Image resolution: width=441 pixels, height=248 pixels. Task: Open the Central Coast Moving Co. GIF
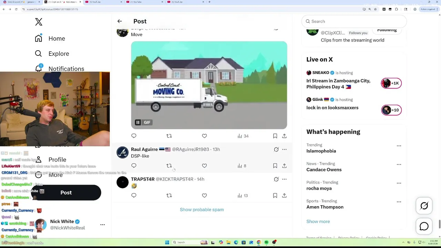tap(209, 85)
